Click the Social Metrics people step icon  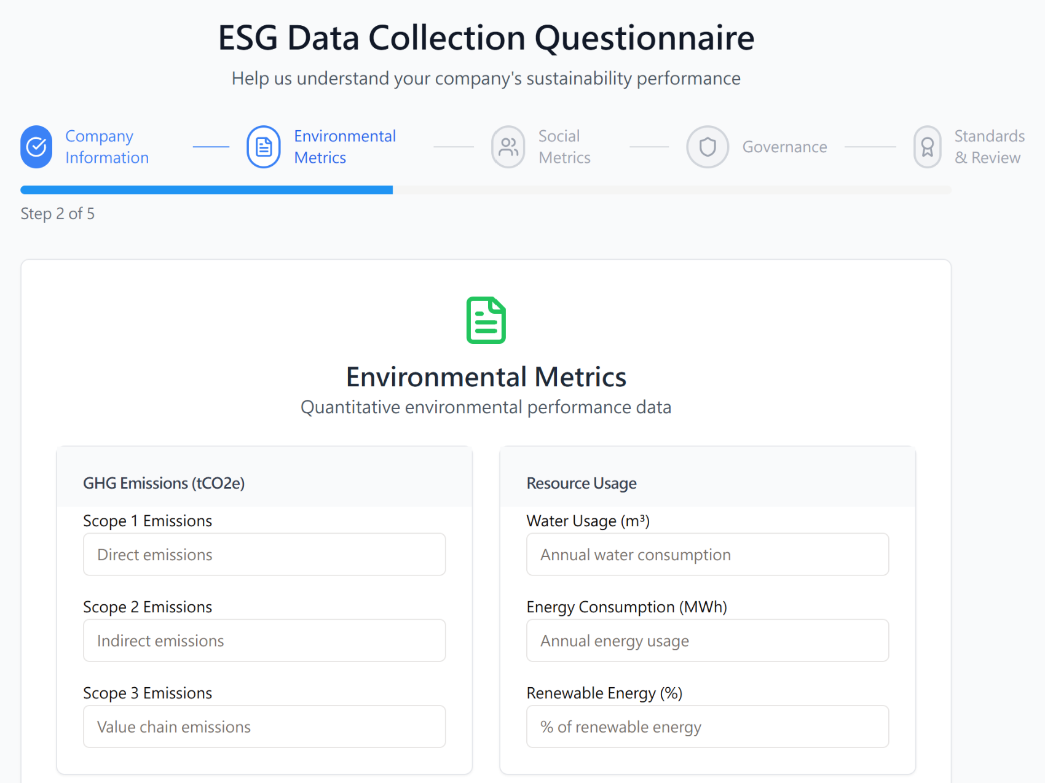click(508, 147)
